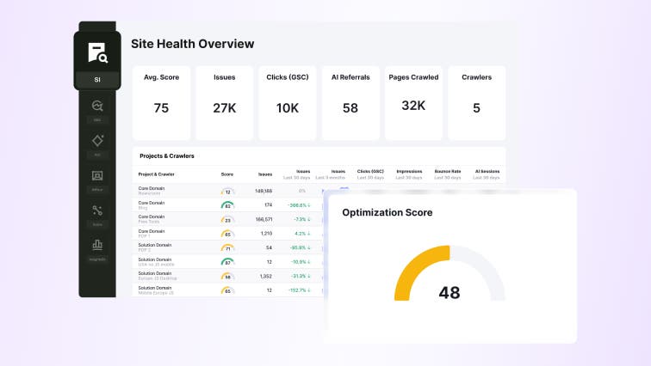Open the Site Inspector logo icon
The height and width of the screenshot is (366, 651).
tap(97, 52)
